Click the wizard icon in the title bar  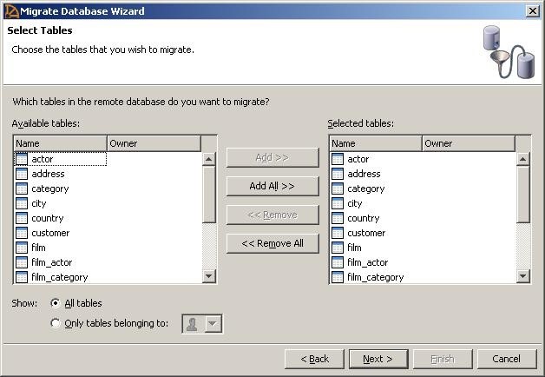[10, 10]
